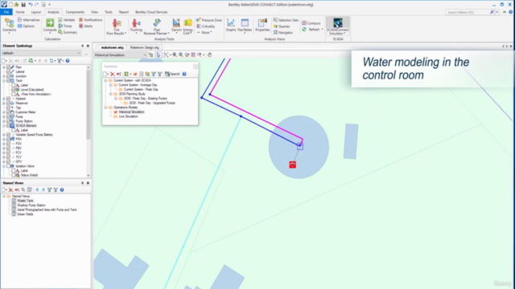This screenshot has height=289, width=515.
Task: Open Element Symbology help icon
Action: (68, 61)
